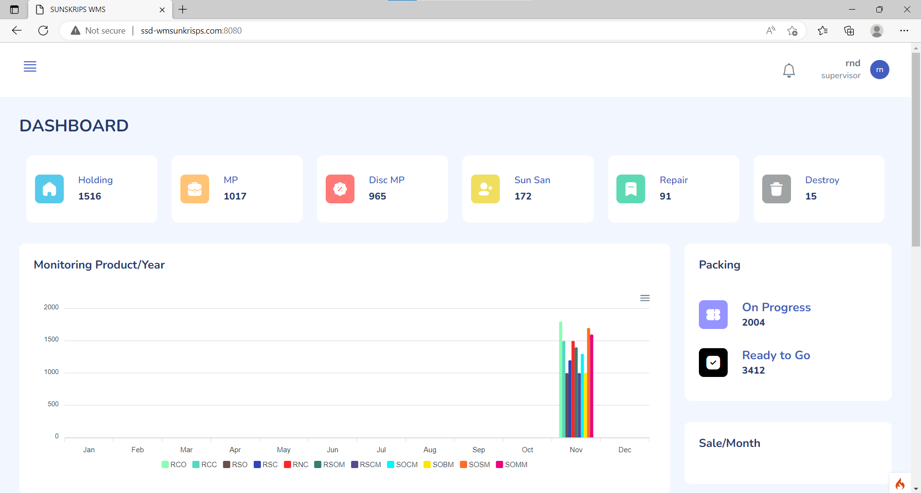Click the Disc MP discount badge icon
Viewport: 921px width, 493px height.
coord(340,188)
